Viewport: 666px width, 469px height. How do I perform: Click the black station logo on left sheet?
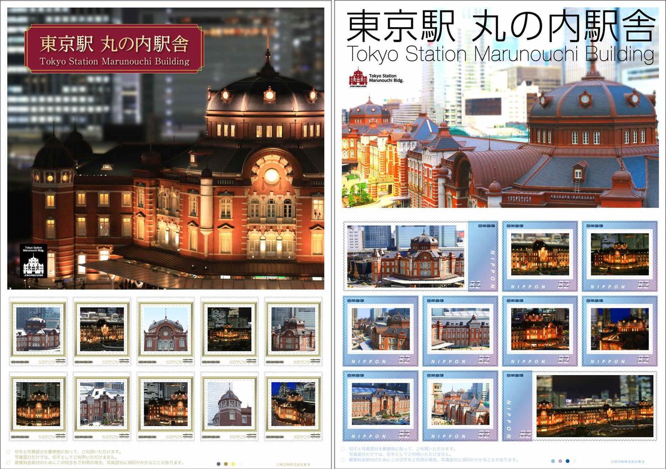[x=33, y=260]
